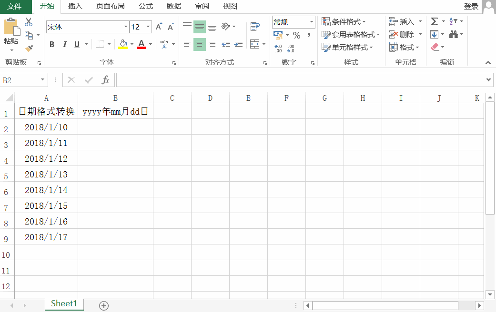Open 条件格式 conditional formatting menu
496x312 pixels.
344,21
